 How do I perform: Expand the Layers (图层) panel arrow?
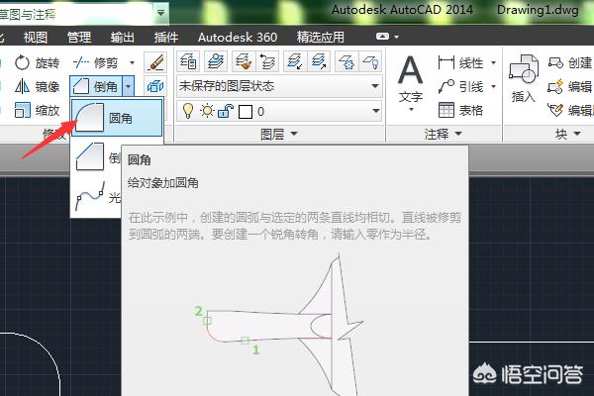pyautogui.click(x=294, y=134)
